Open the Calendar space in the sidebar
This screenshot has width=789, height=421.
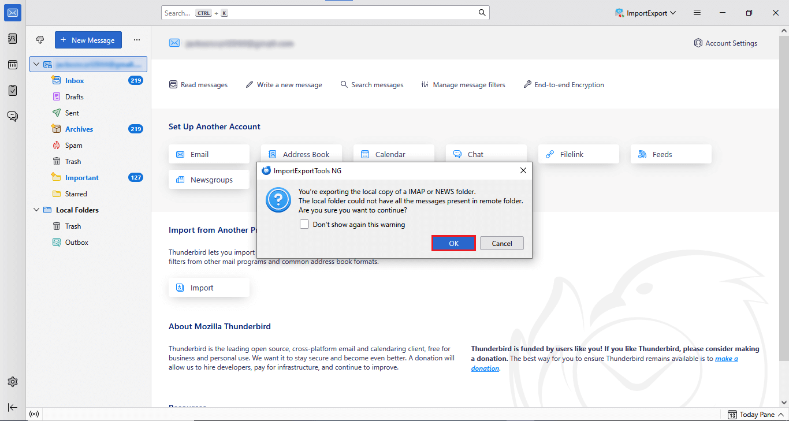click(x=13, y=64)
